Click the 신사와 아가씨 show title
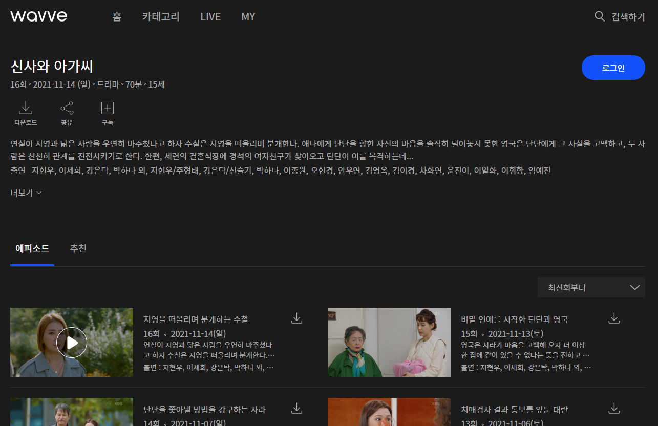 (52, 67)
